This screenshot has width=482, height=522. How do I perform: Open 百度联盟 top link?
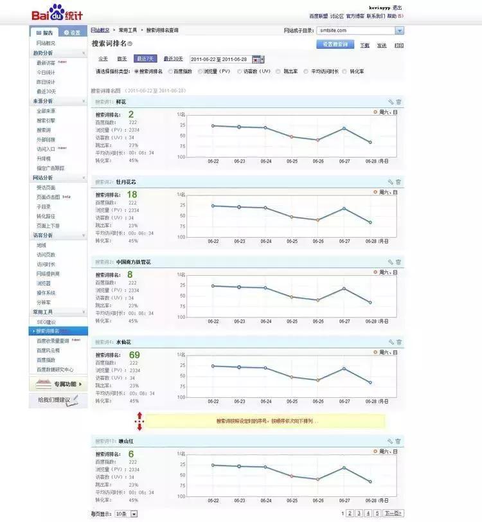319,16
